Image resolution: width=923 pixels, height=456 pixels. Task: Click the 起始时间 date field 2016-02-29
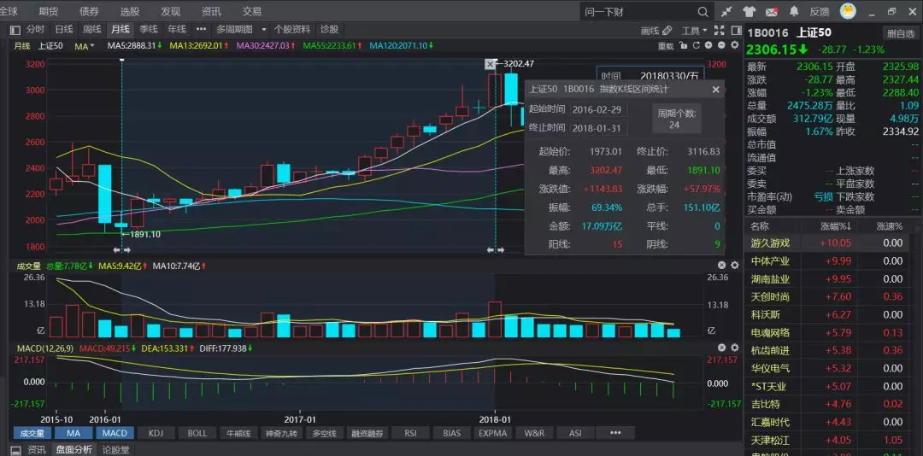599,109
